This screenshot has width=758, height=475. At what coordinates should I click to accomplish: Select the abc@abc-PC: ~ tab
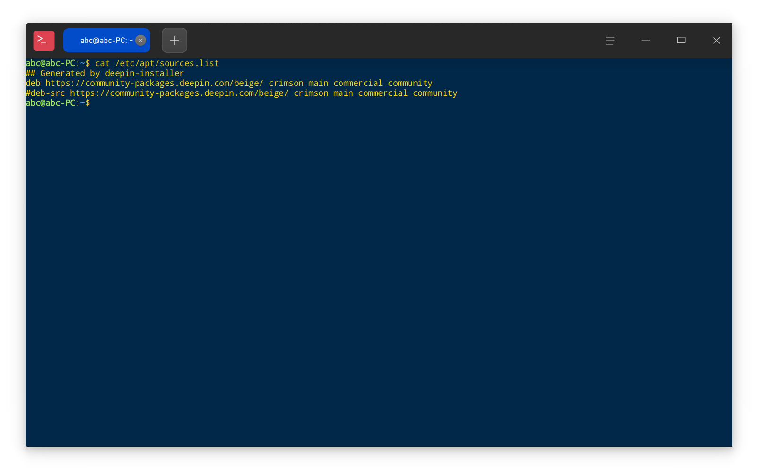[106, 41]
